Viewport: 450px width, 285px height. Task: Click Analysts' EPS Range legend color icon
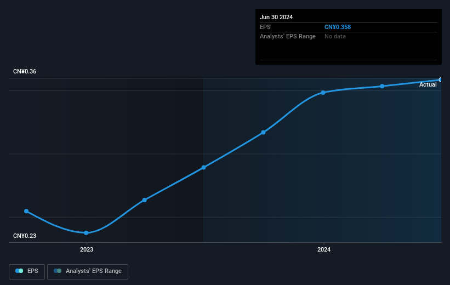pos(58,271)
